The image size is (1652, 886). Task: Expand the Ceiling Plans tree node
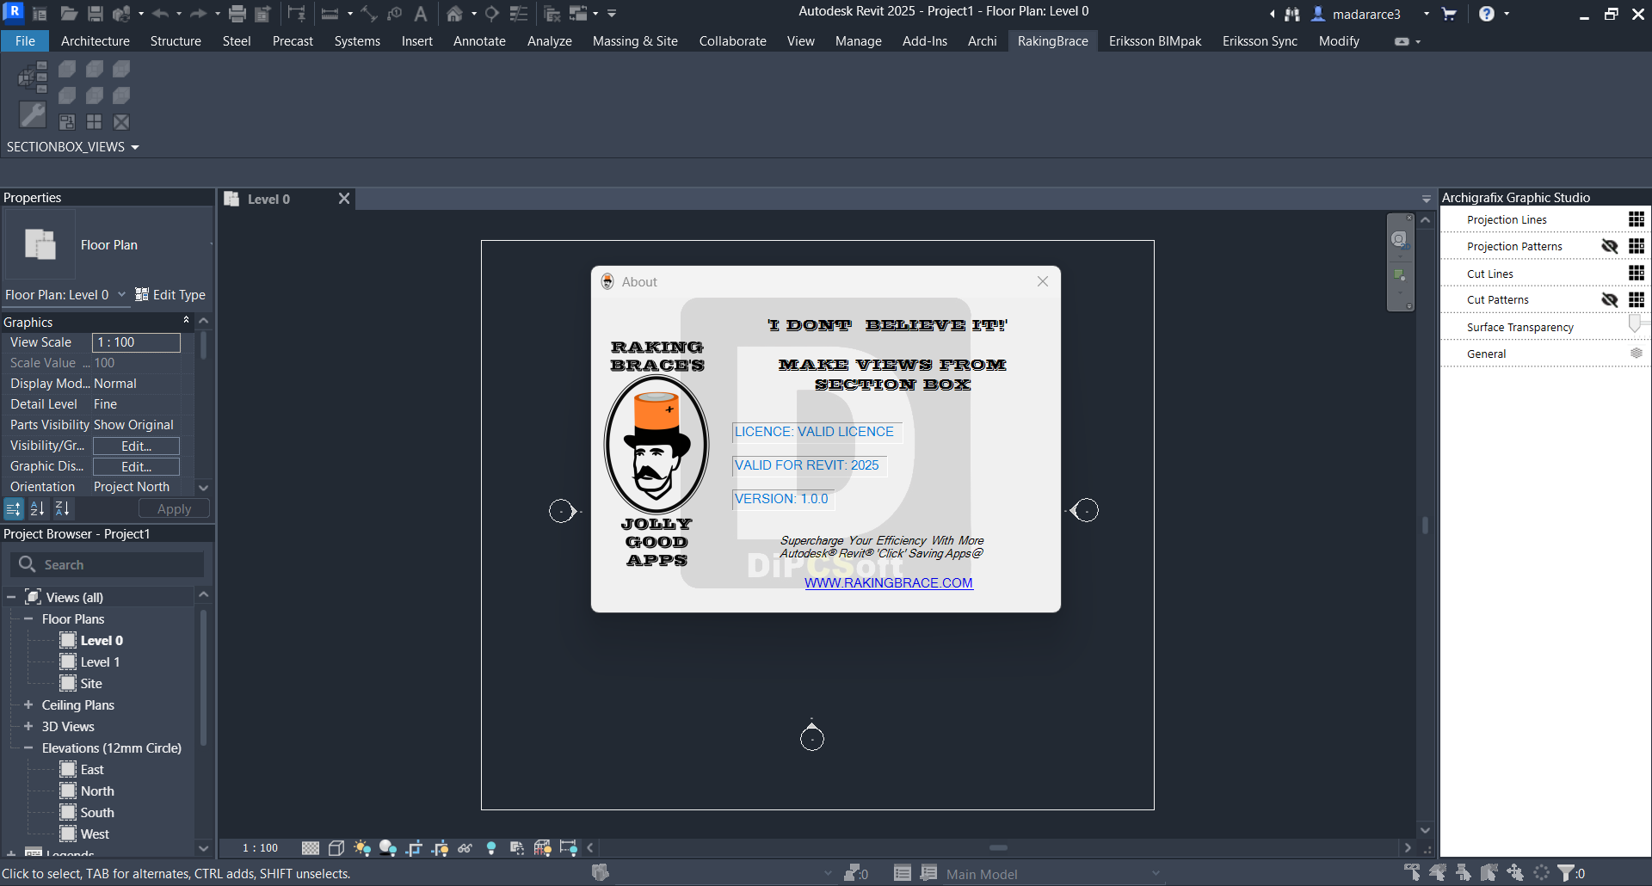click(28, 704)
